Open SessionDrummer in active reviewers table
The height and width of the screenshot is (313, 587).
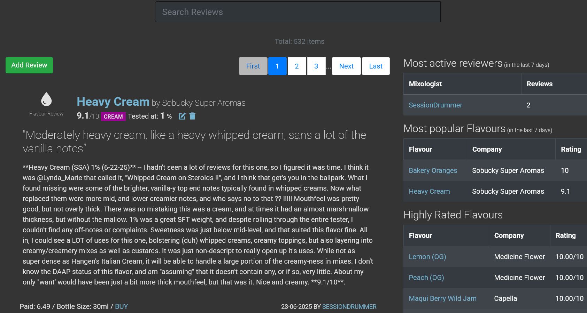(435, 105)
